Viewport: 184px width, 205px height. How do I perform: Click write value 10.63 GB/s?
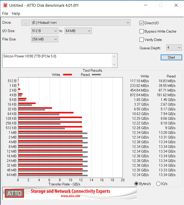141,114
